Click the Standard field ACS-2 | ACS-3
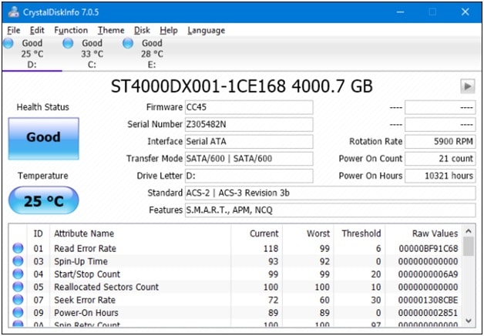The image size is (484, 336). (x=330, y=193)
